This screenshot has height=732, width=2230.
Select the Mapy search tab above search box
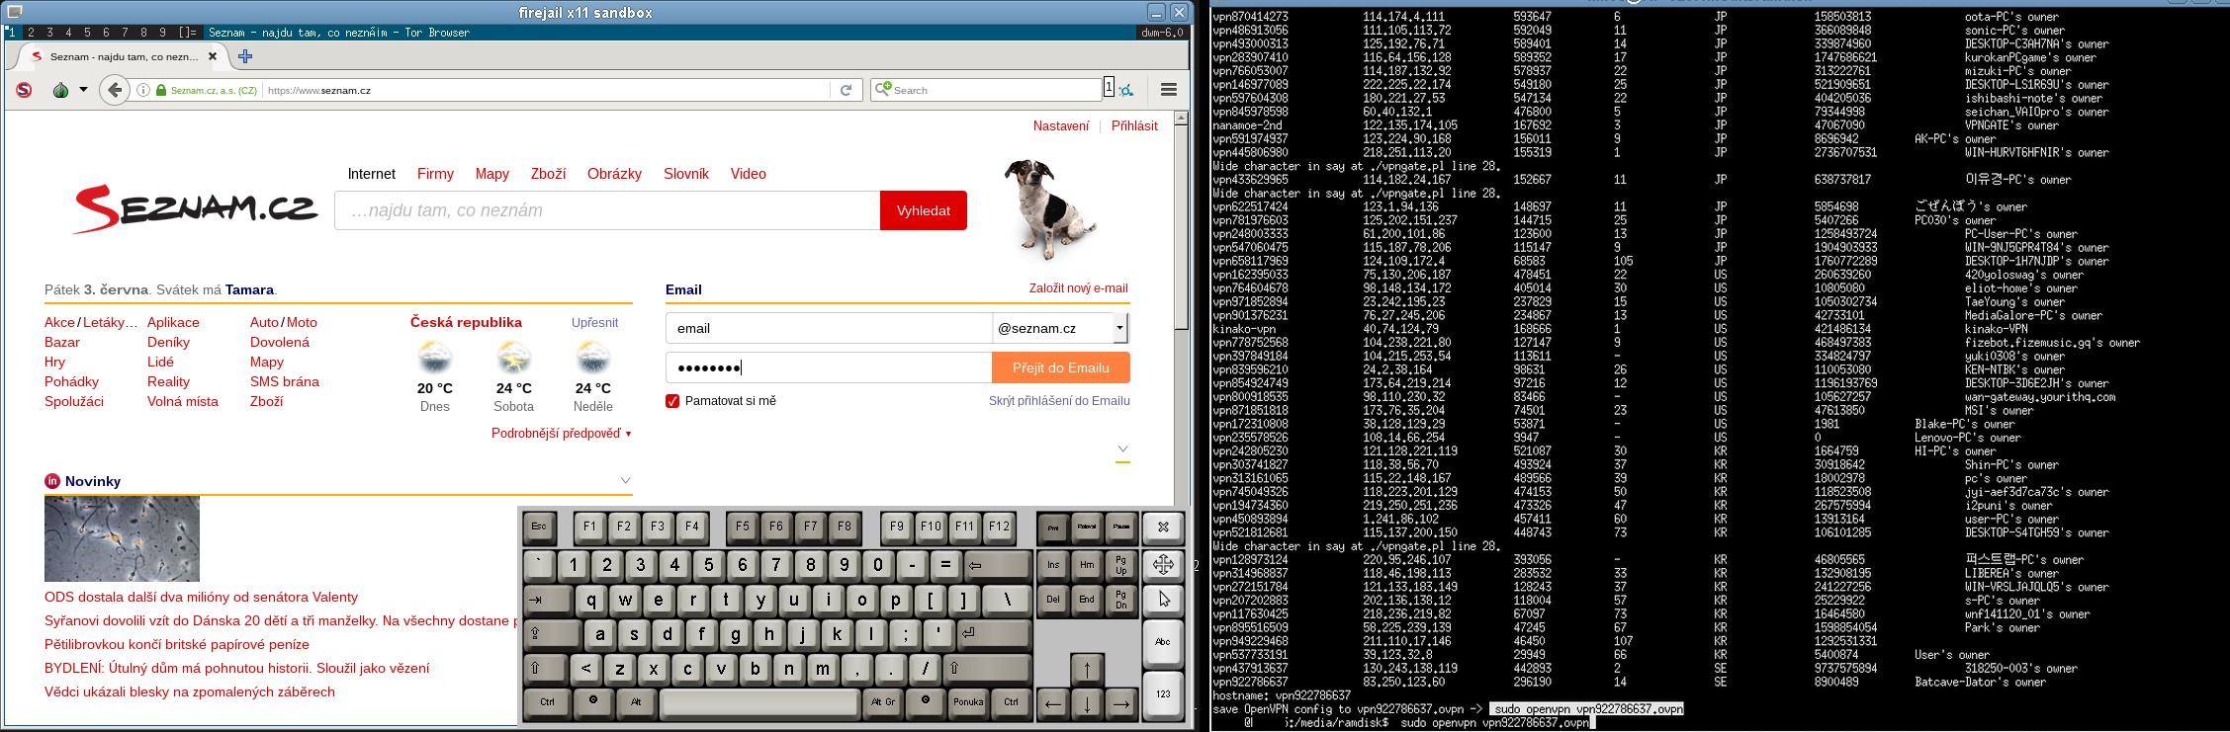point(492,174)
